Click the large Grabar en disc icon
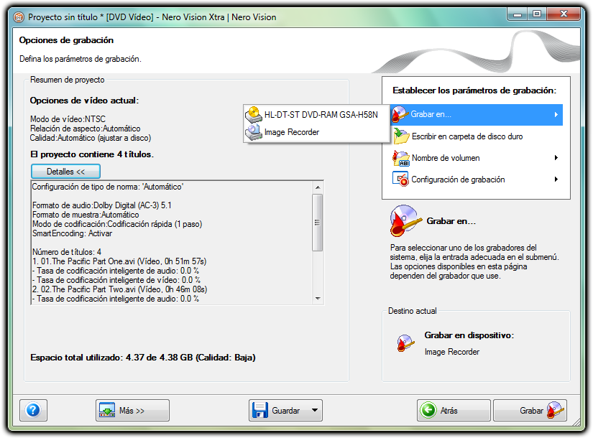Screen dimensions: 593x438 tap(405, 220)
